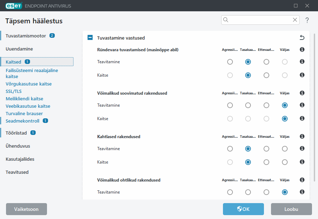The height and width of the screenshot is (219, 318).
Task: Click info icon next to Ründevara tuvastamised header
Action: (x=302, y=50)
